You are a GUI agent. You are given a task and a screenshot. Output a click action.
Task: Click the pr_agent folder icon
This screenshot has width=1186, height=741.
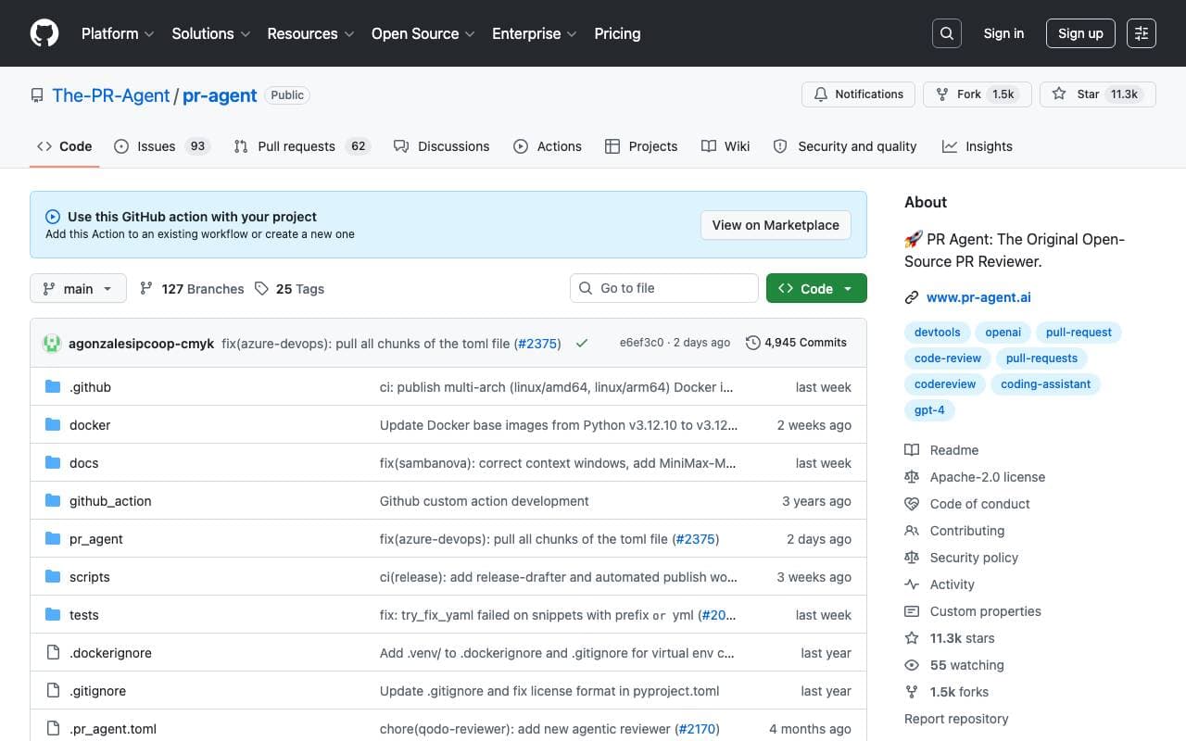(53, 539)
